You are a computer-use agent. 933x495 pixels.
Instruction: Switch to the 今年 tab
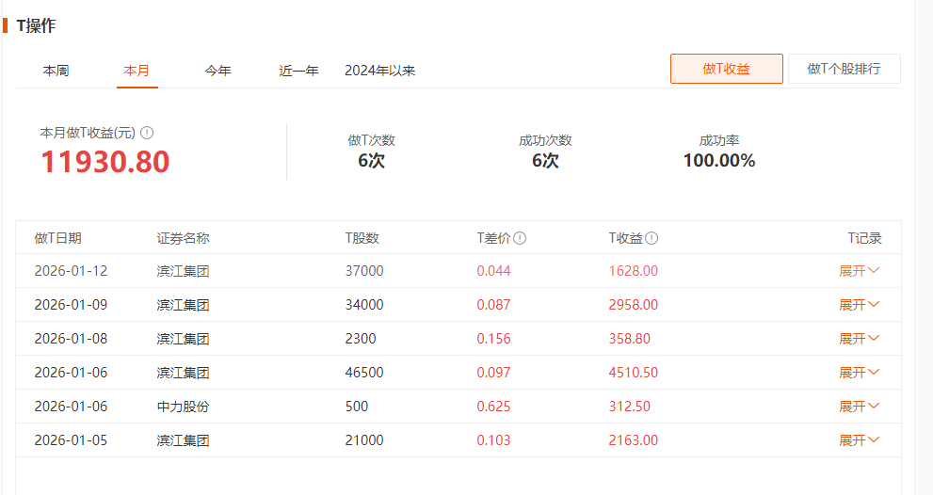click(217, 71)
